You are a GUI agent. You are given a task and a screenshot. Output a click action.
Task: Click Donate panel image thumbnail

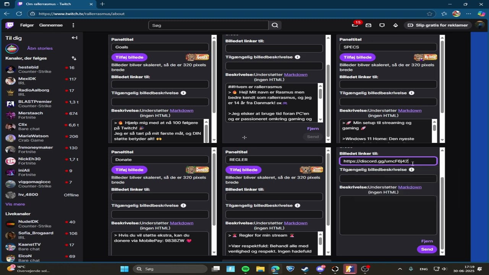point(197,170)
